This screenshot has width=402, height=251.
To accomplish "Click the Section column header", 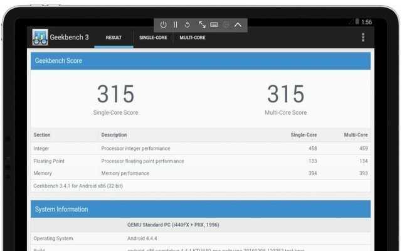I will 42,135.
